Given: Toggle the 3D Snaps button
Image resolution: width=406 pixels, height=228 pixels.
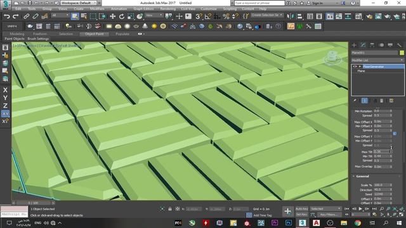Looking at the screenshot, I should [199, 16].
